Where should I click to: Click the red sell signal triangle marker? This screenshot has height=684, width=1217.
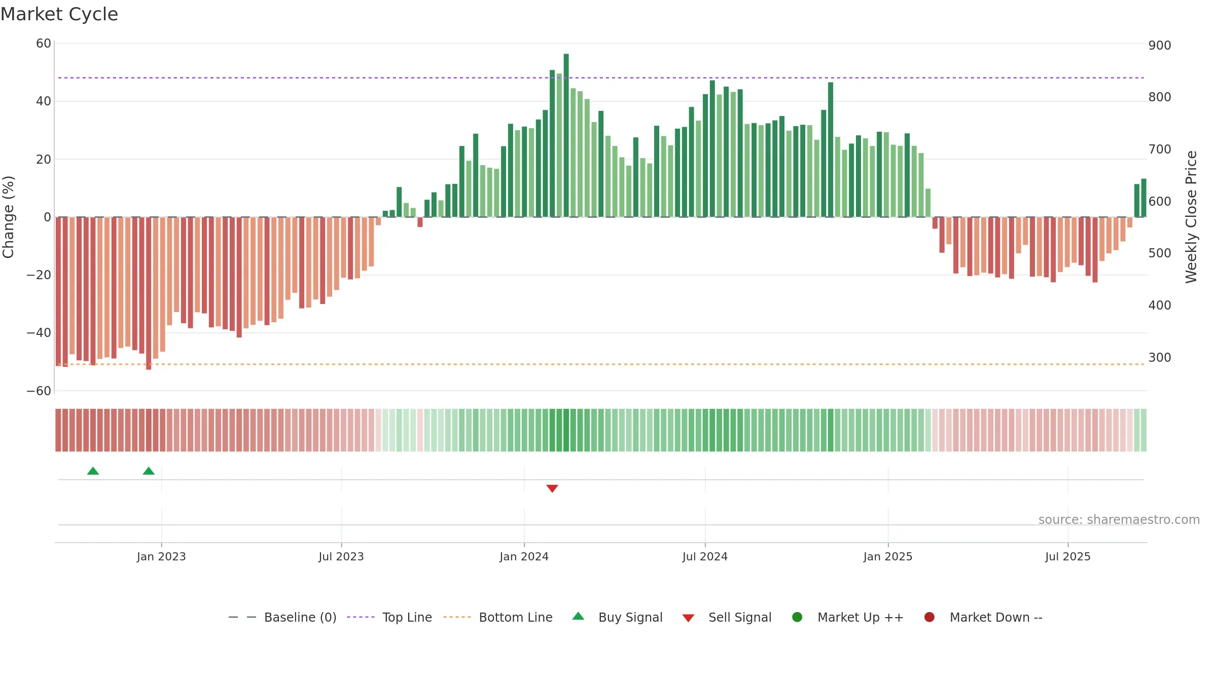[x=552, y=488]
